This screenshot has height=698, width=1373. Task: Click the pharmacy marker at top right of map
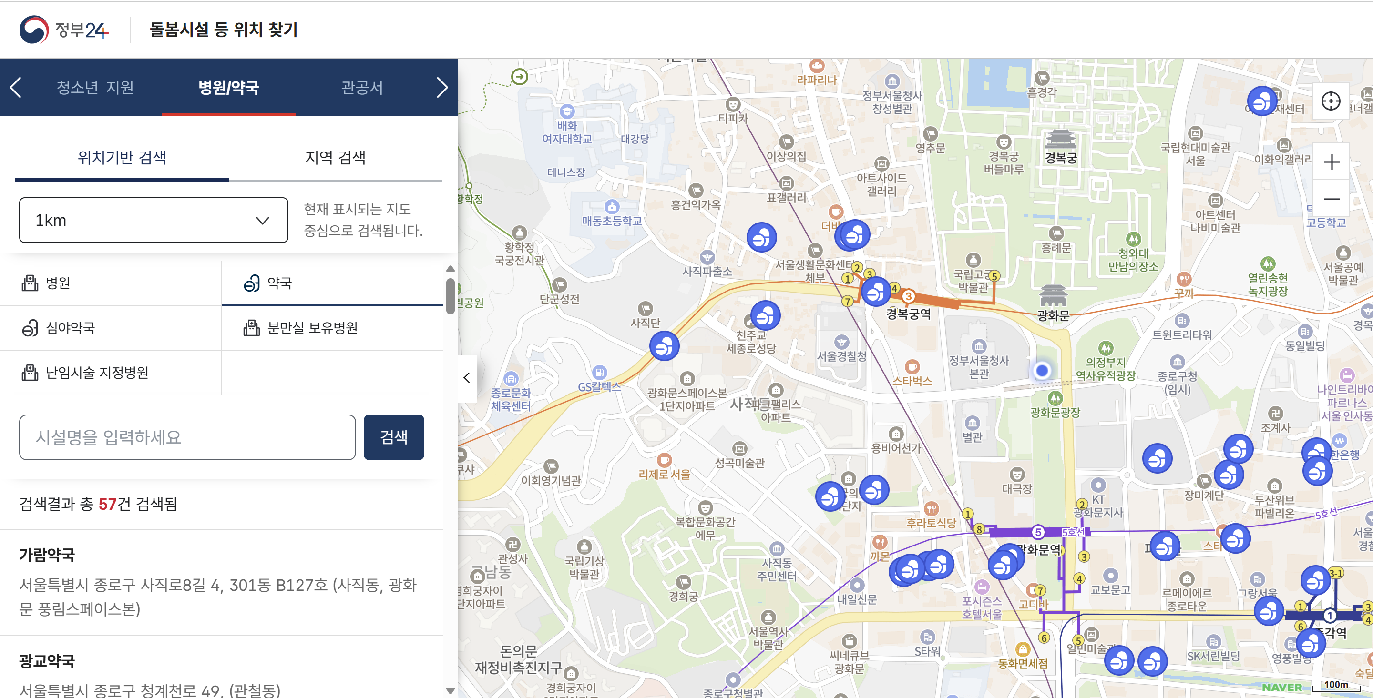click(1262, 101)
